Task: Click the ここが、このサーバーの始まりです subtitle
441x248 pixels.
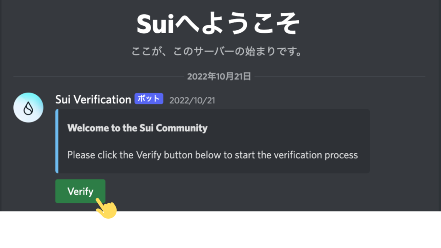Action: tap(217, 52)
